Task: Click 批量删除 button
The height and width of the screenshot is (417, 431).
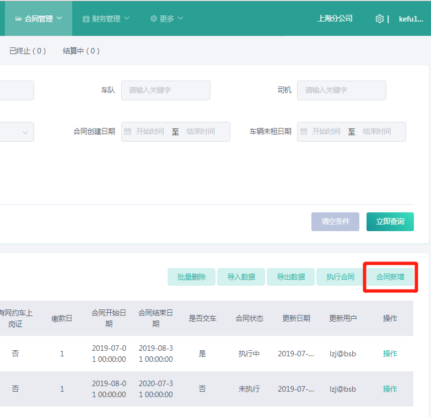Action: pos(191,277)
